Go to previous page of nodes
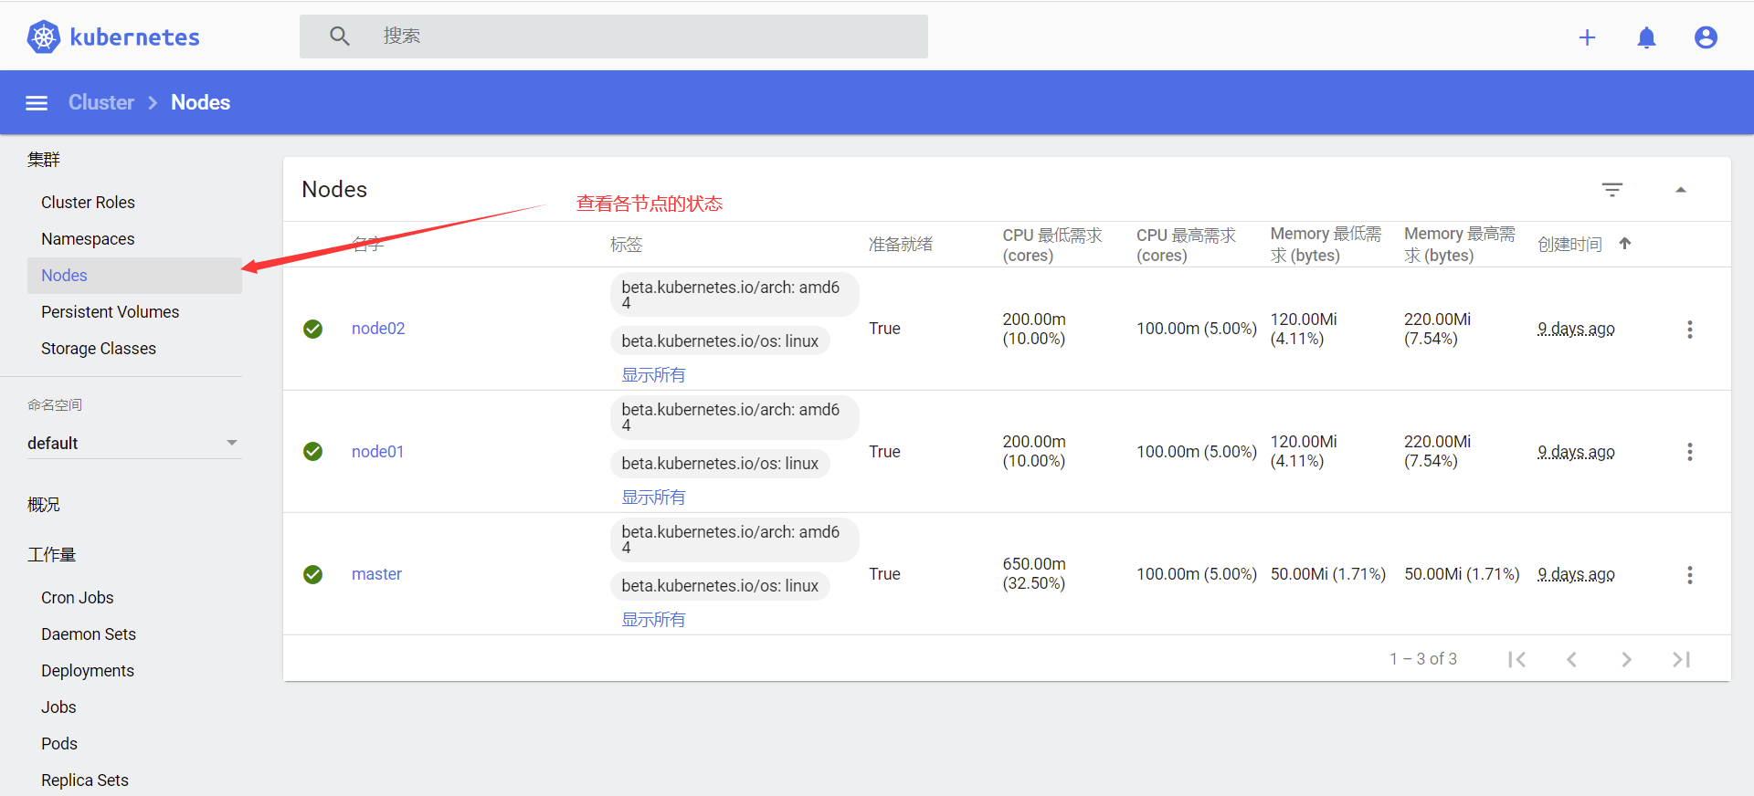 click(1571, 659)
